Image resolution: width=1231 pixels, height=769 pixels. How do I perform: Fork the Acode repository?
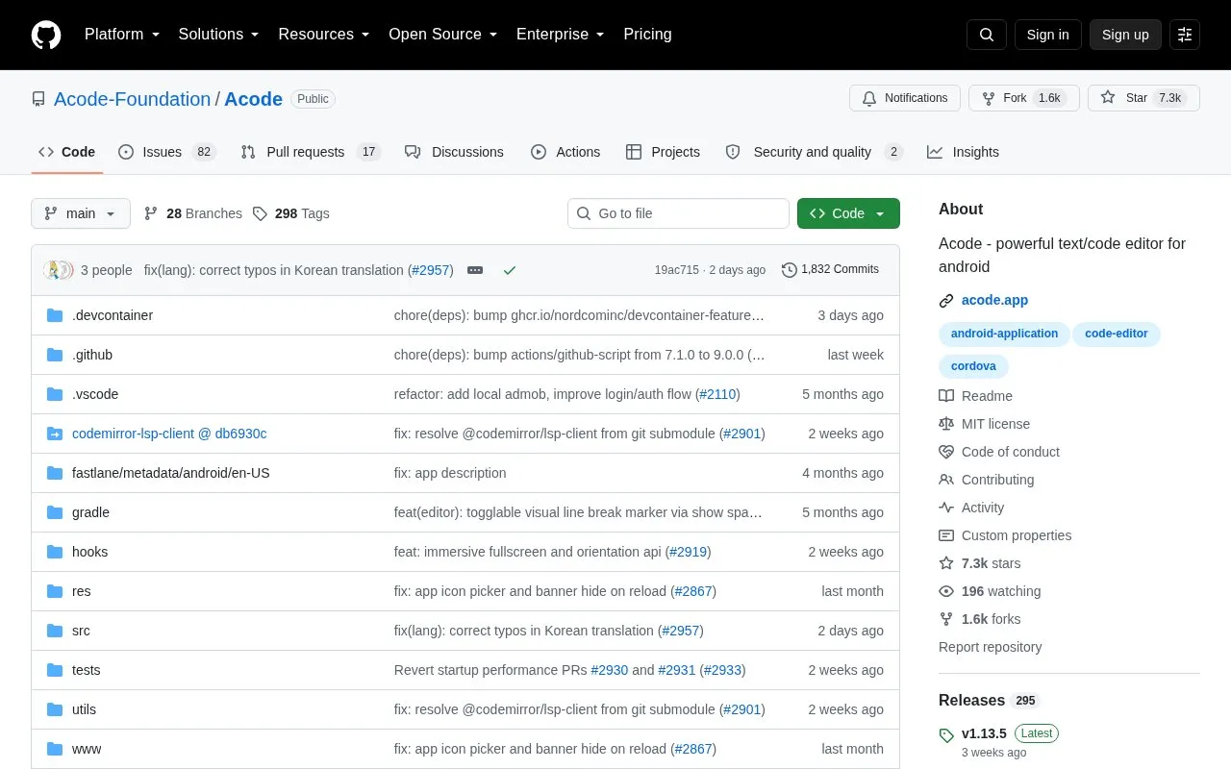[1024, 98]
